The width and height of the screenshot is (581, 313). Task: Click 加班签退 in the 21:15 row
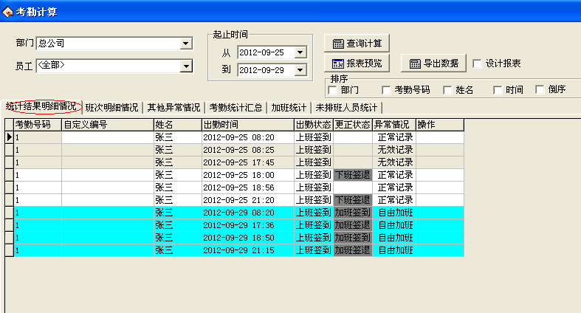click(353, 250)
